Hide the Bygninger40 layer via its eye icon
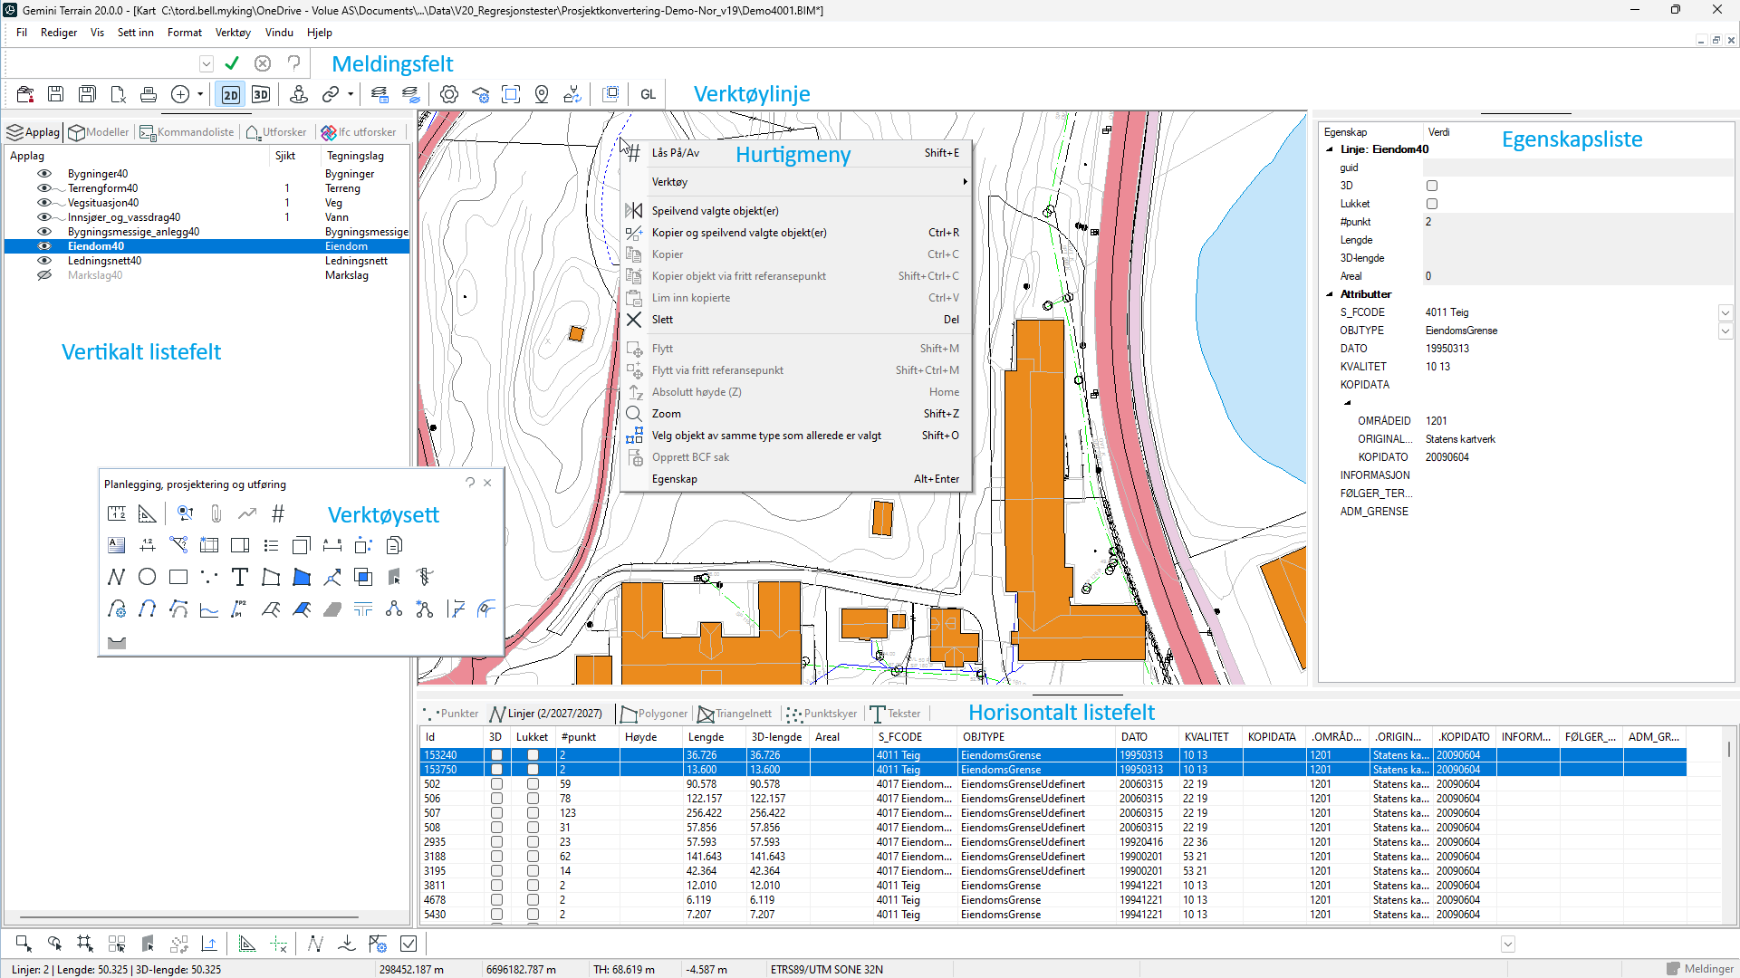 (43, 174)
